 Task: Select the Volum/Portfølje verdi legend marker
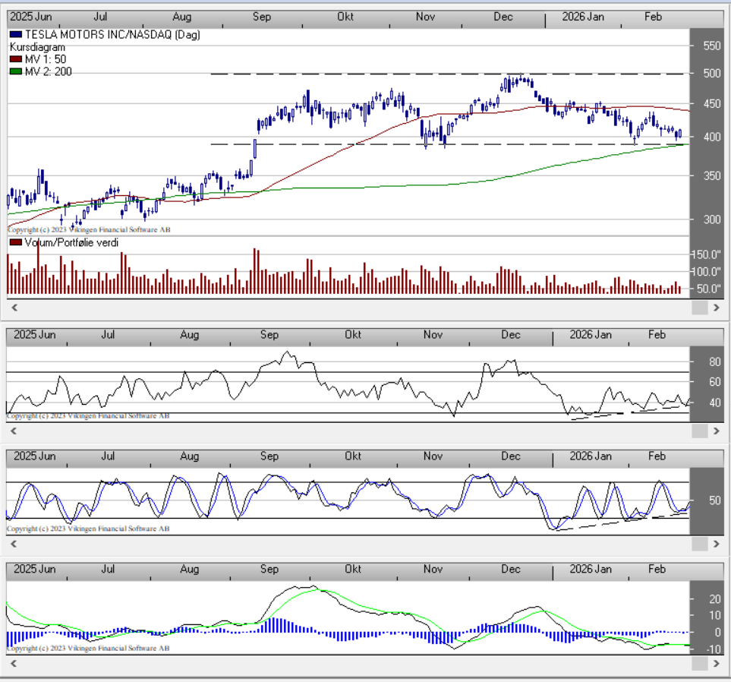click(15, 242)
